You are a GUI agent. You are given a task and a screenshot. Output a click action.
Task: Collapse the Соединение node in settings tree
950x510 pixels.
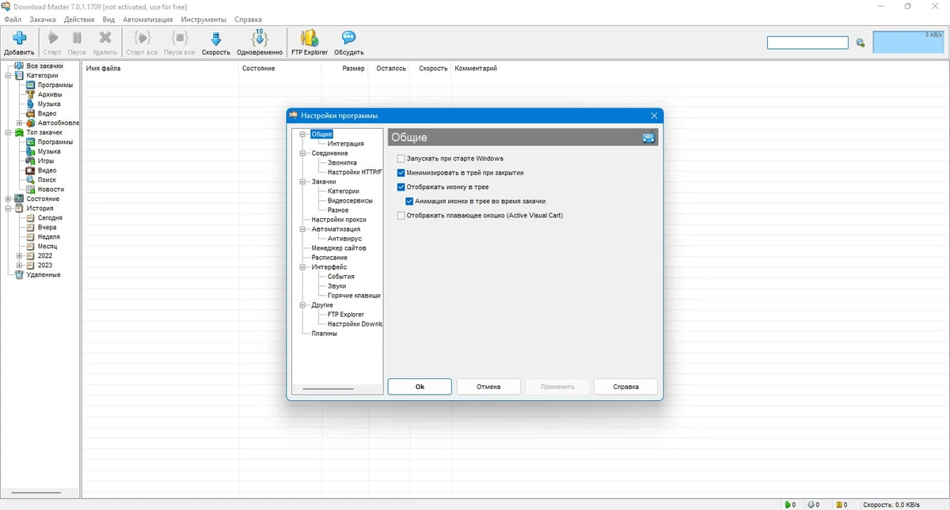coord(302,153)
